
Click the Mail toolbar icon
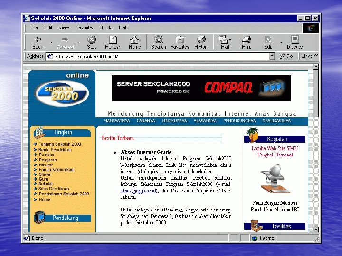[x=224, y=43]
